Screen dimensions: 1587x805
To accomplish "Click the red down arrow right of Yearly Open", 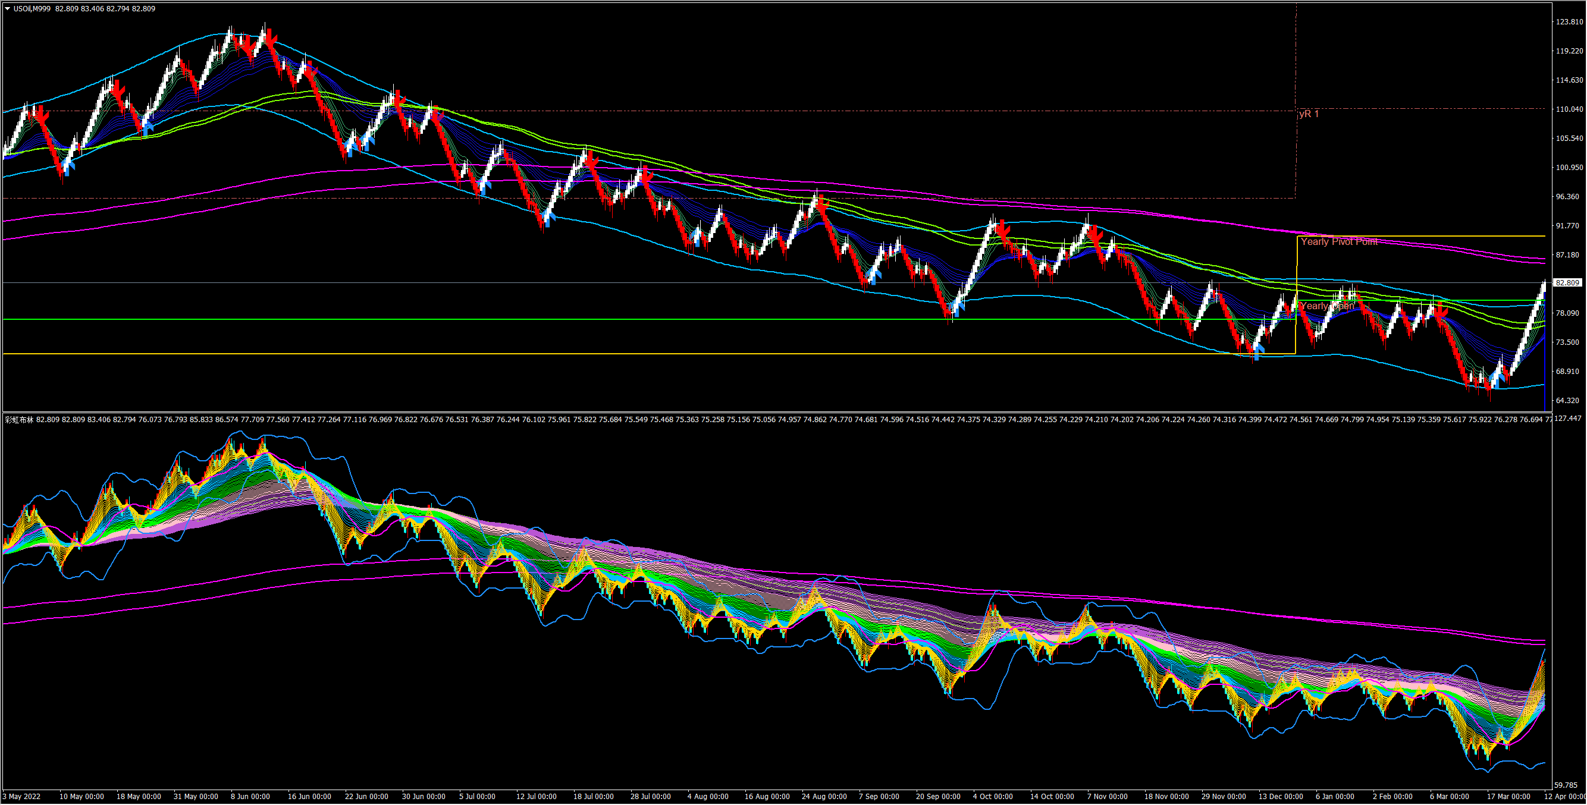I will coord(1441,309).
